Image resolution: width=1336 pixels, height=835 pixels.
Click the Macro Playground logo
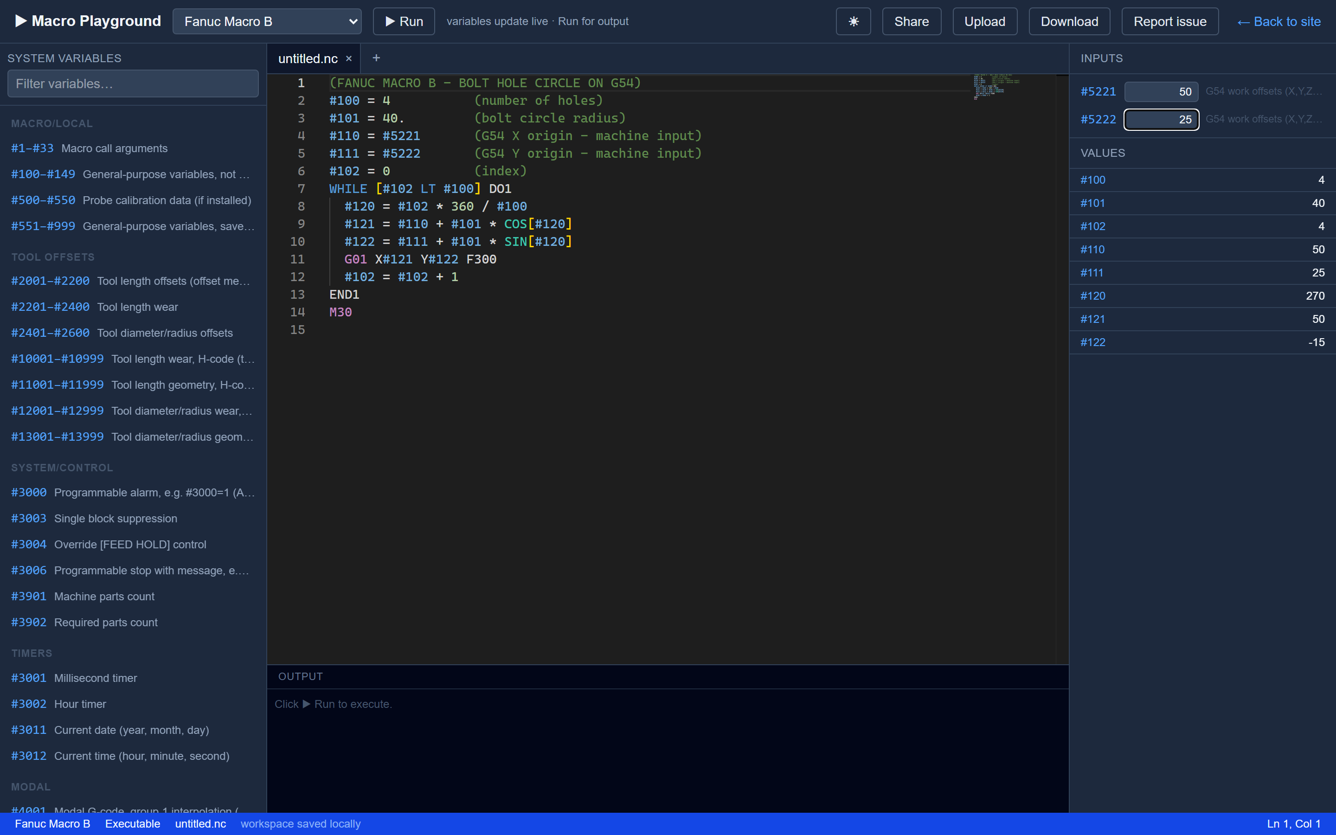[88, 21]
